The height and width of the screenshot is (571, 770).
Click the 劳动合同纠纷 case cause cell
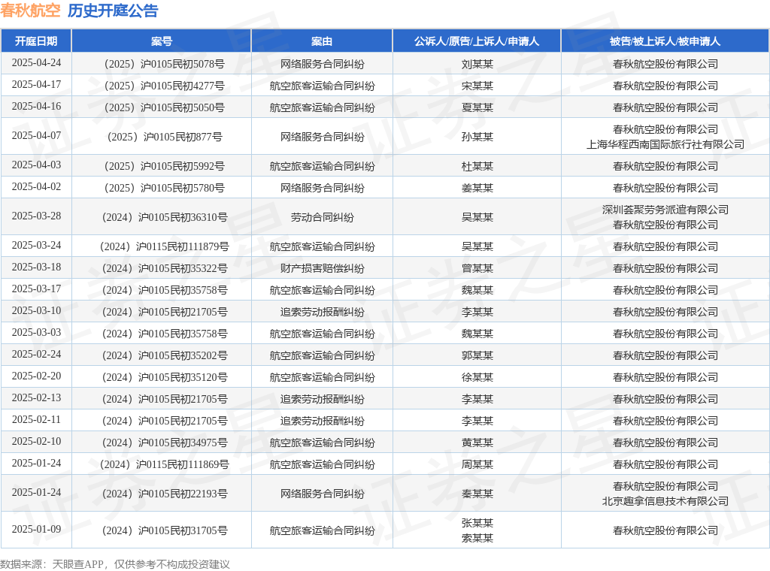click(322, 217)
